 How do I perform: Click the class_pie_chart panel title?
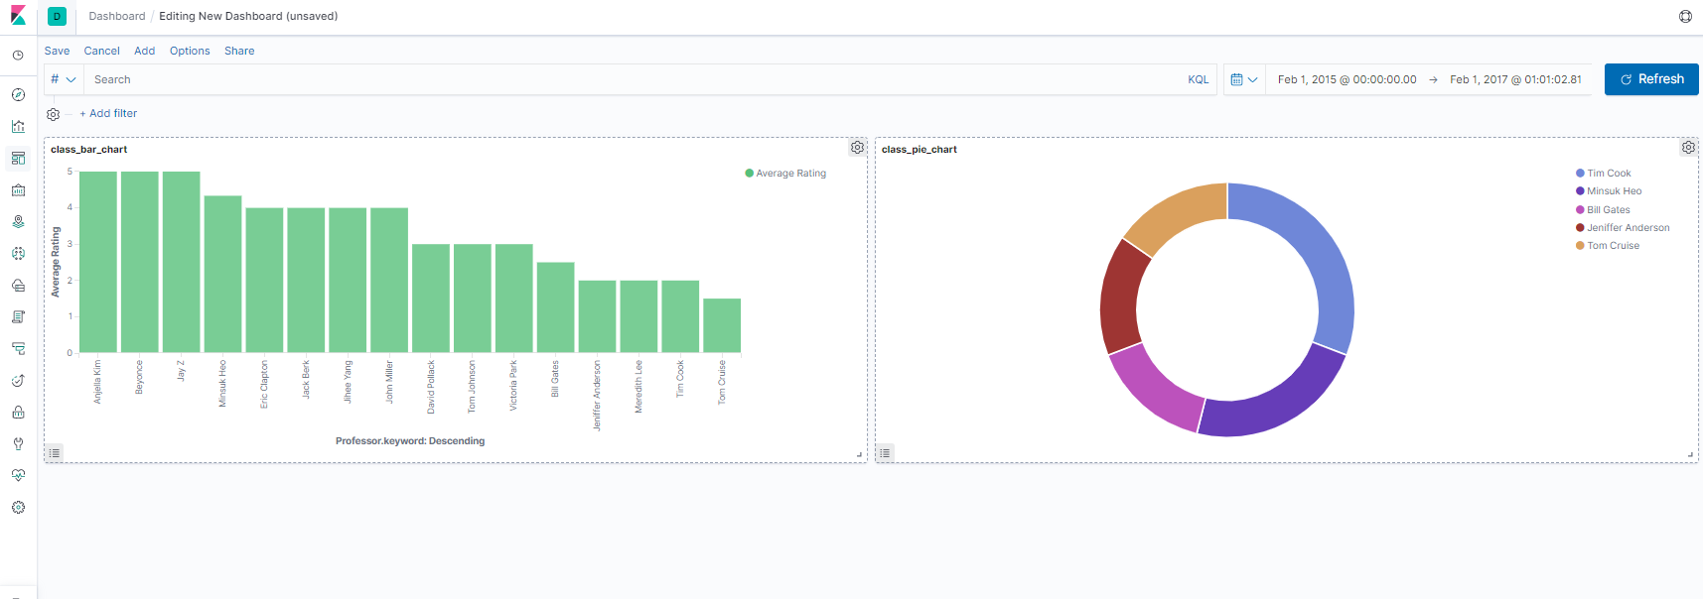(x=920, y=150)
